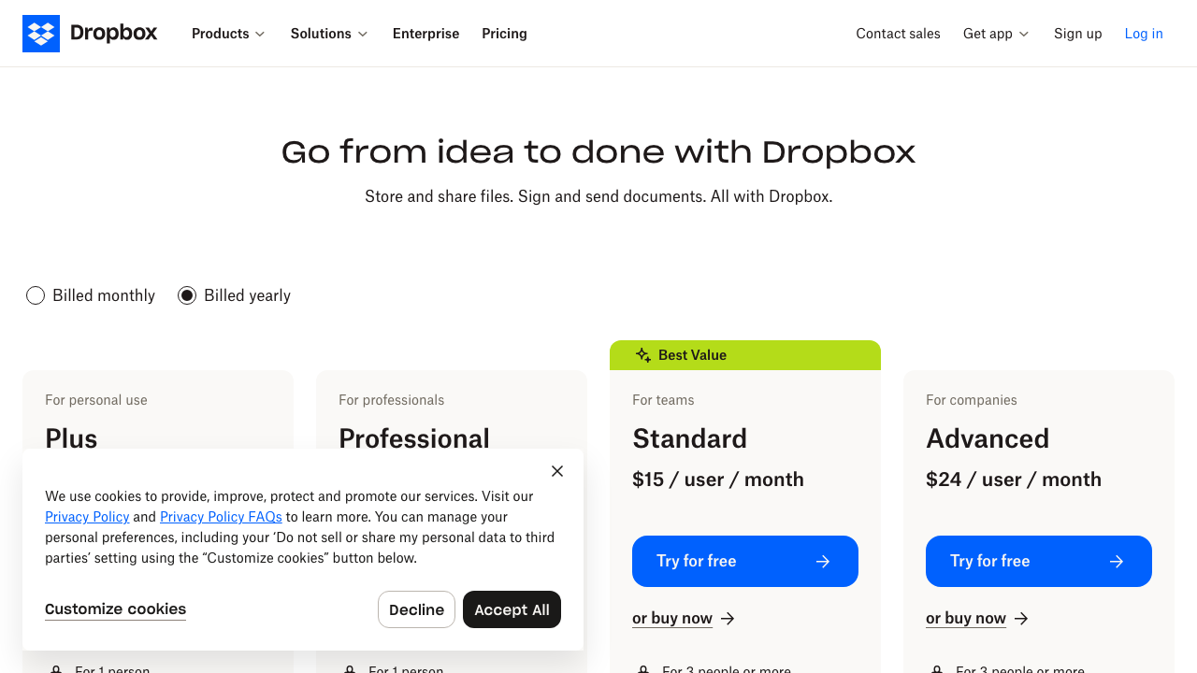Select Pricing in the navigation bar
Viewport: 1197px width, 673px height.
(x=504, y=34)
